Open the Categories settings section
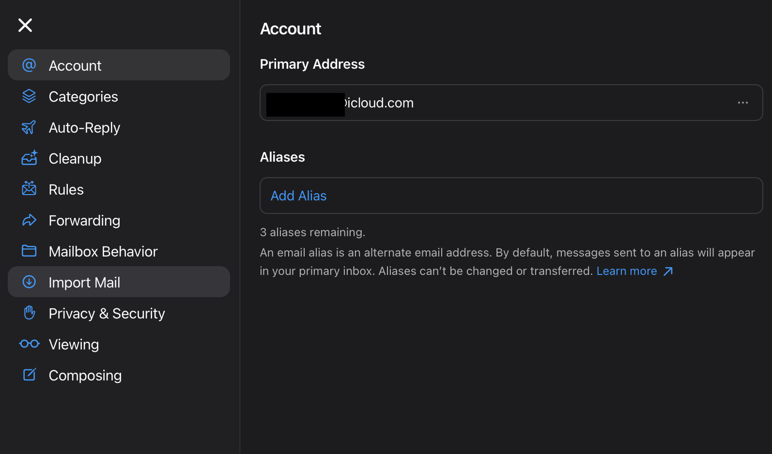This screenshot has width=772, height=454. pos(83,97)
